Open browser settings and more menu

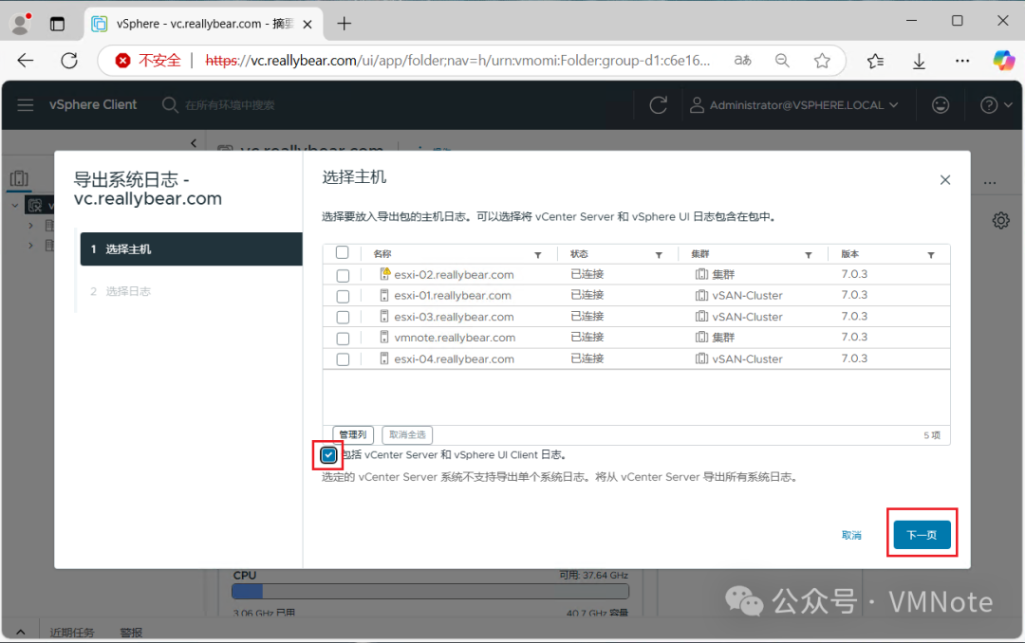click(961, 61)
